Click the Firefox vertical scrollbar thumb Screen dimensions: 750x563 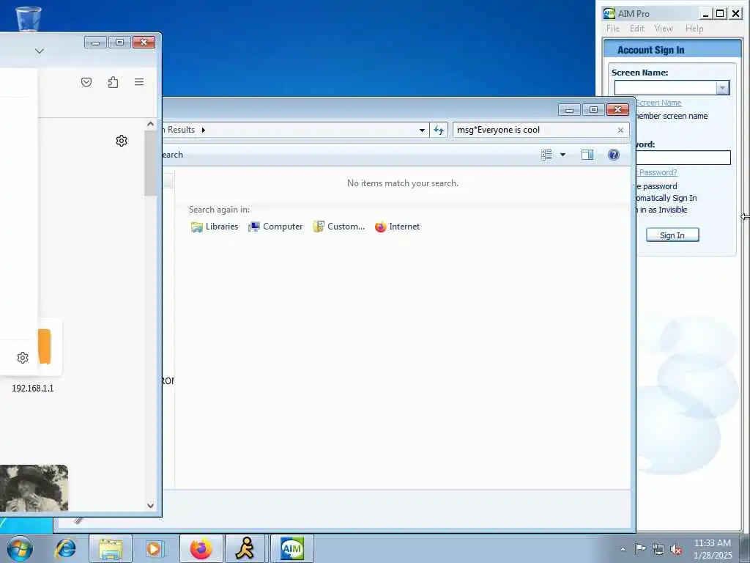pos(151,163)
